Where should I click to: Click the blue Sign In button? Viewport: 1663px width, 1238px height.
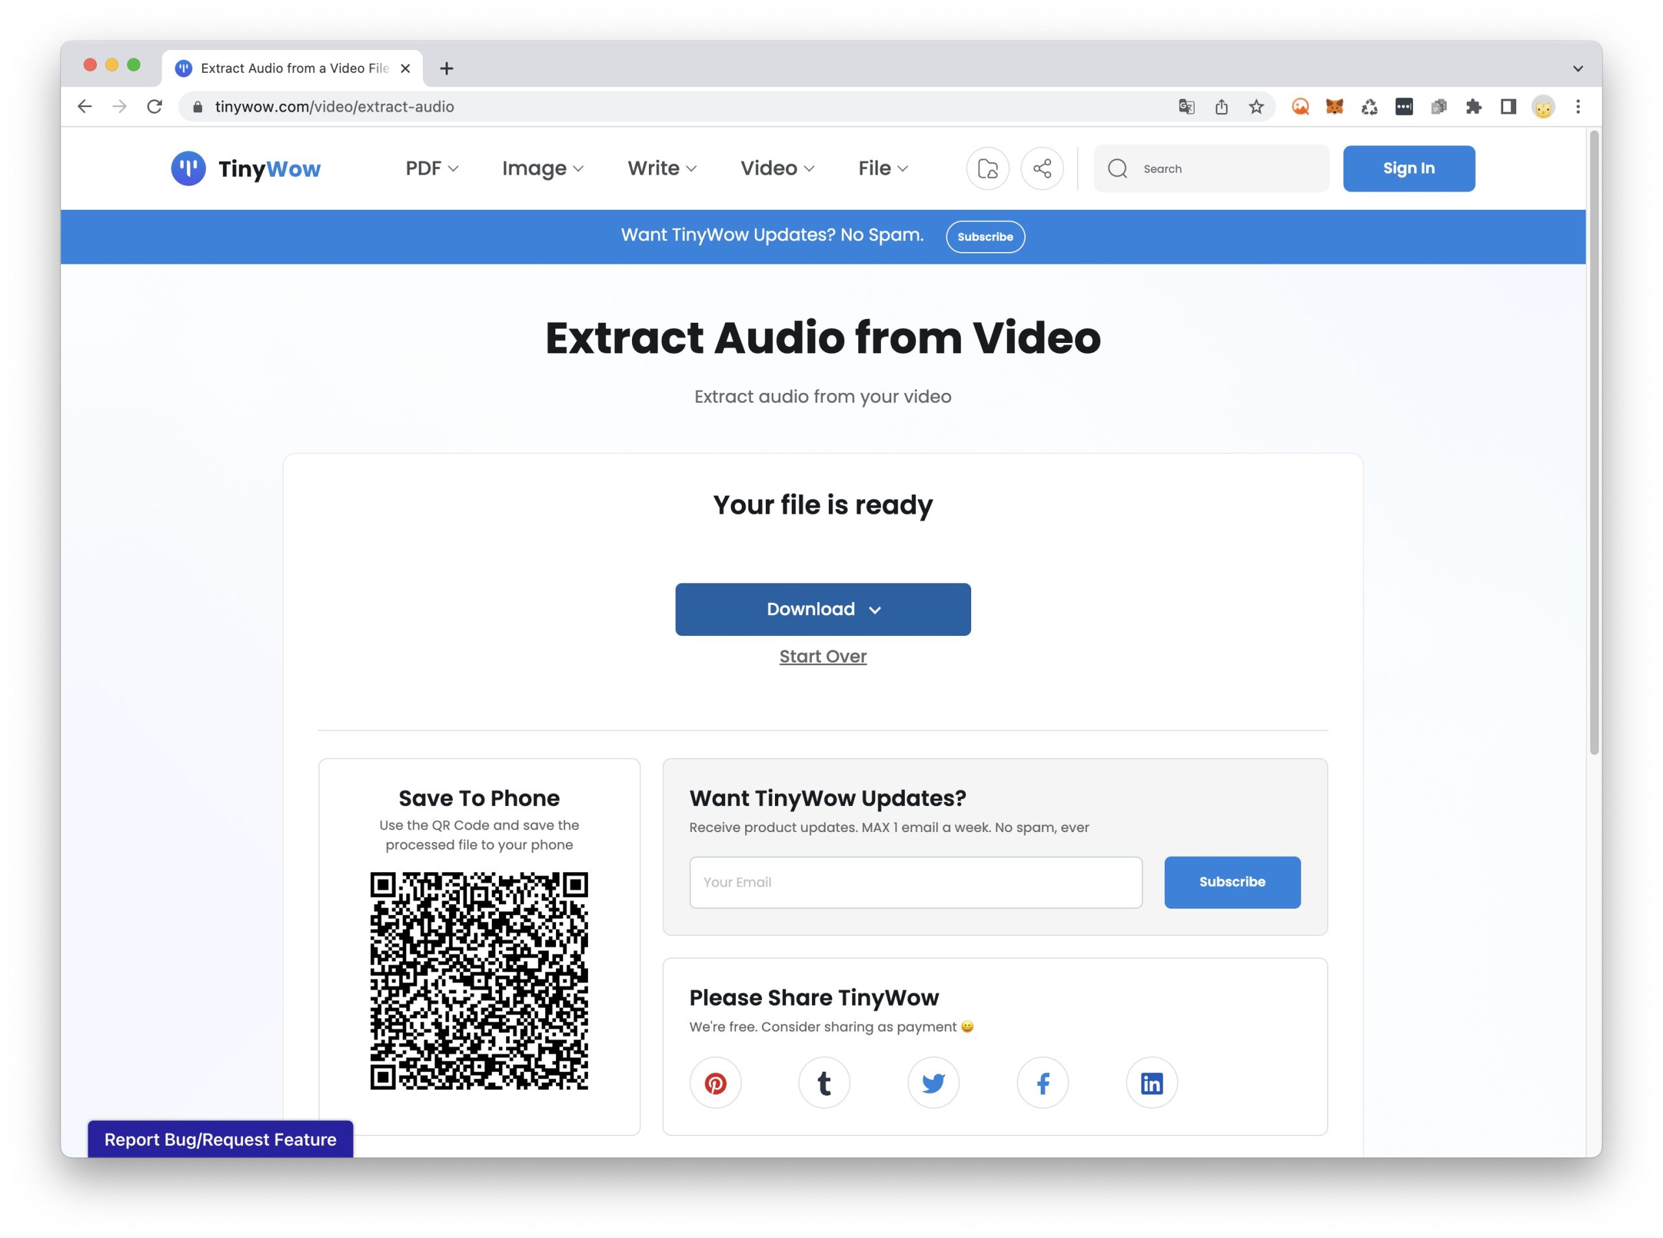point(1408,169)
